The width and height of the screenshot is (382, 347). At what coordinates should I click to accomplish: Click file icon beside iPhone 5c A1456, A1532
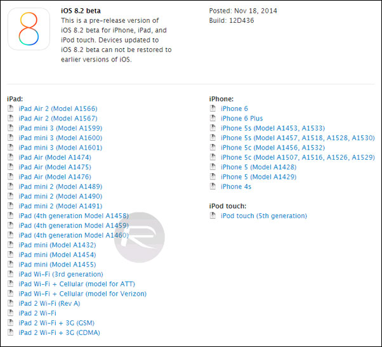point(213,147)
